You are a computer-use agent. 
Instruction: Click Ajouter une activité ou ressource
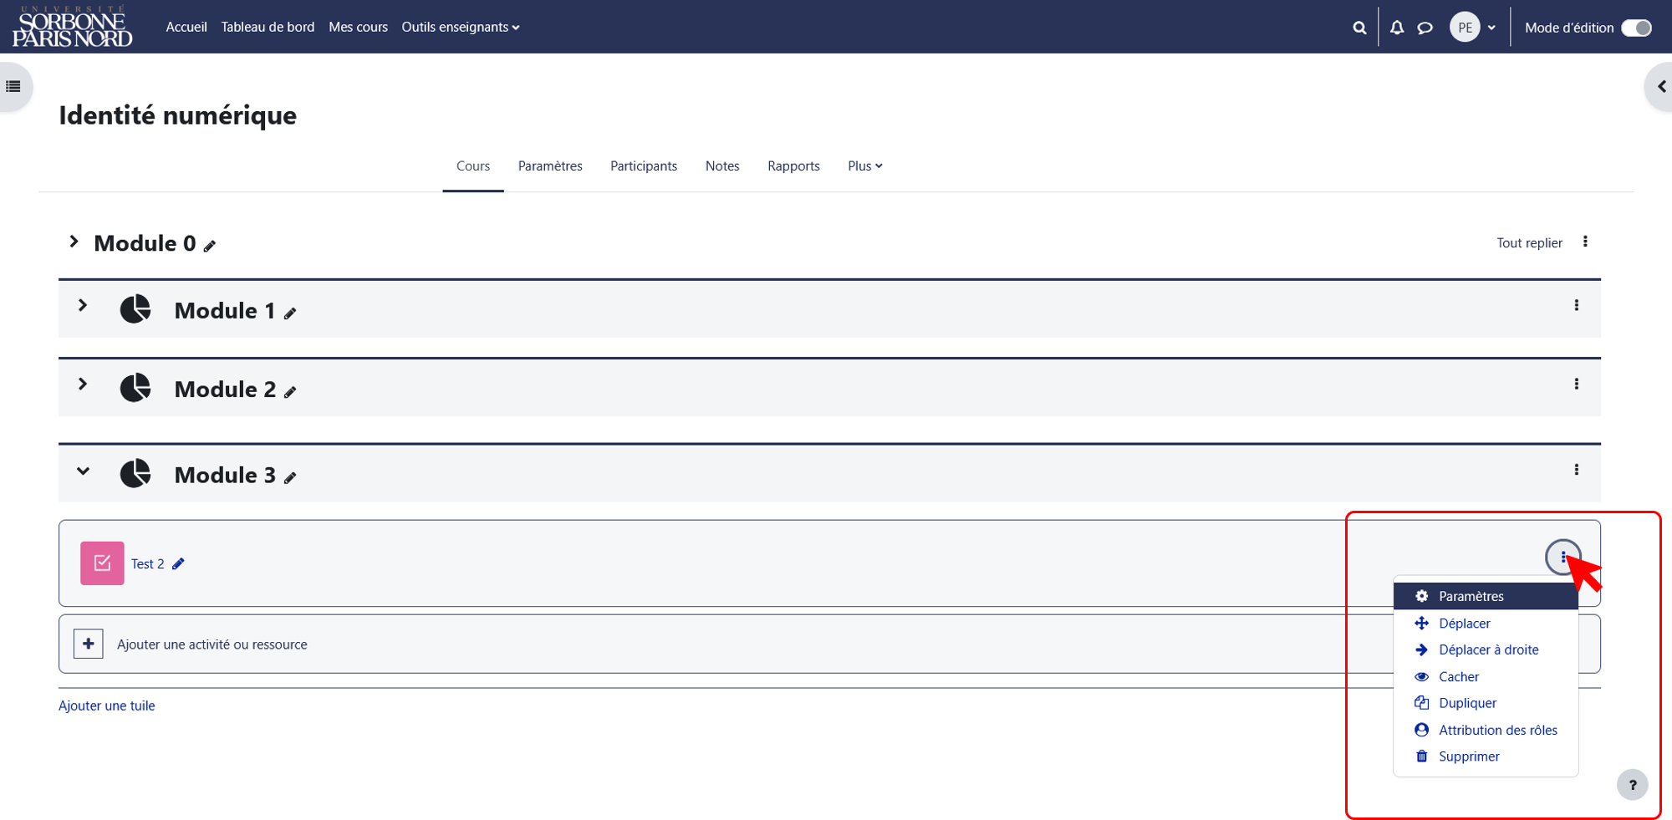click(x=212, y=644)
